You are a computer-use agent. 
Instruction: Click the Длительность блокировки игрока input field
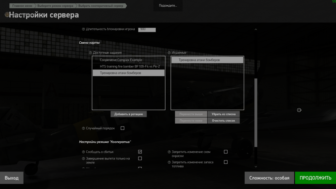pyautogui.click(x=147, y=29)
